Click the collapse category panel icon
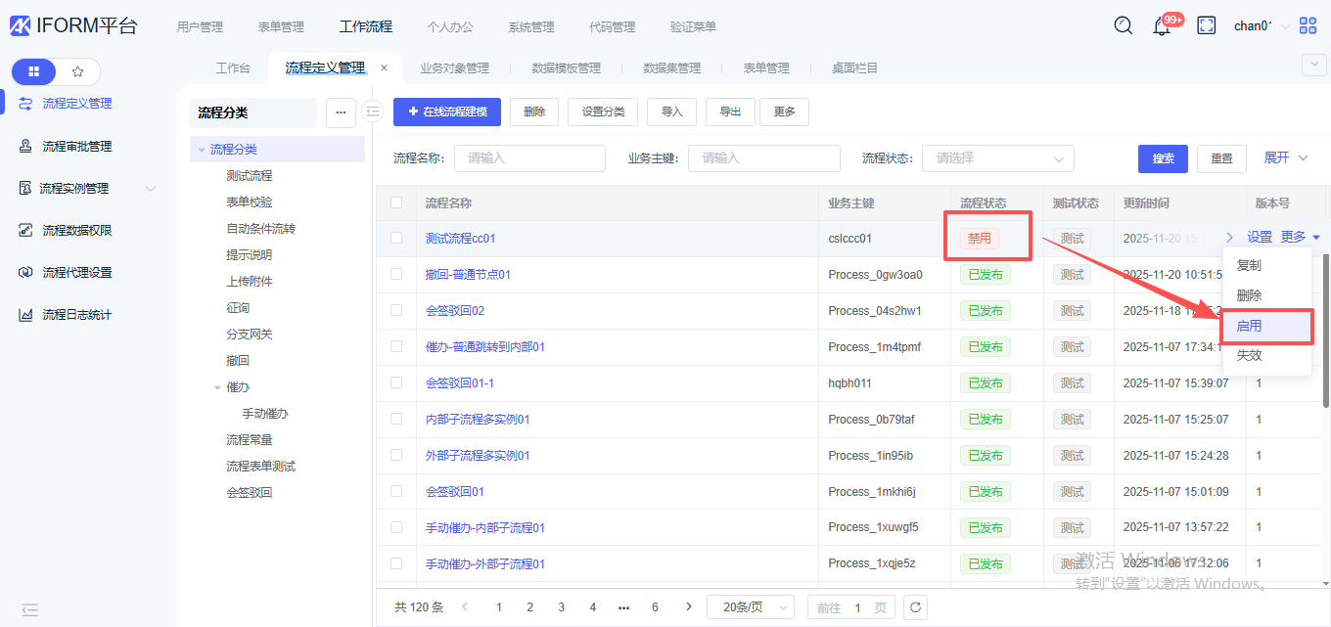The width and height of the screenshot is (1331, 627). click(372, 112)
